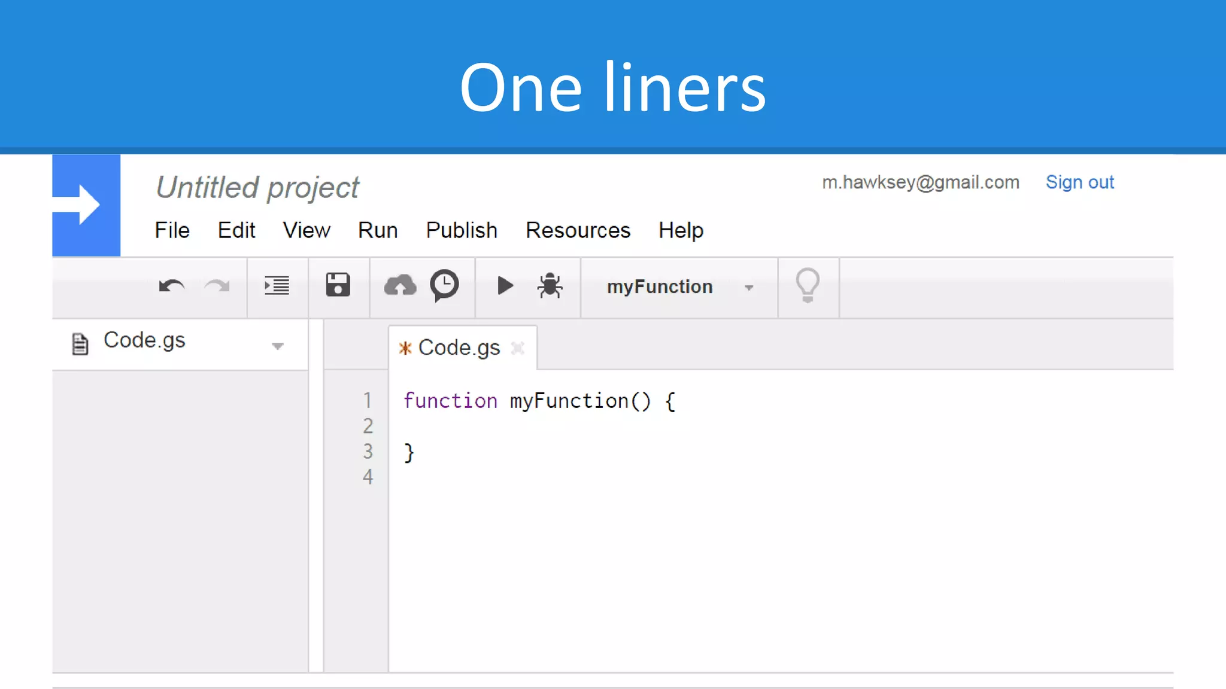
Task: Expand the Code.gs file options arrow
Action: [277, 346]
